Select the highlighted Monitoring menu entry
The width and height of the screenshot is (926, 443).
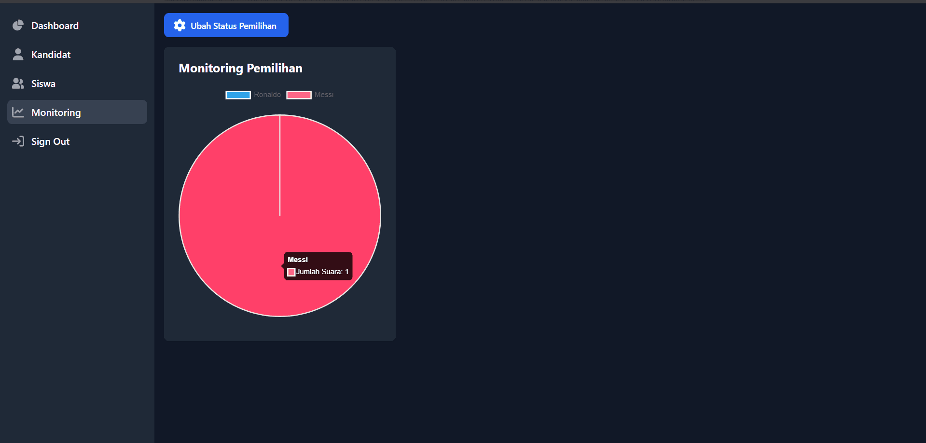(x=77, y=112)
